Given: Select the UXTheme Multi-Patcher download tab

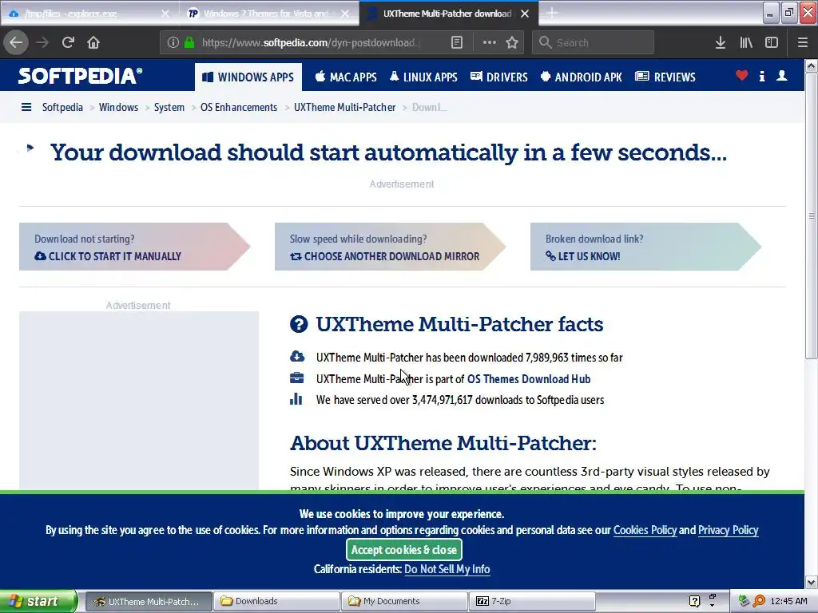Looking at the screenshot, I should coord(449,14).
